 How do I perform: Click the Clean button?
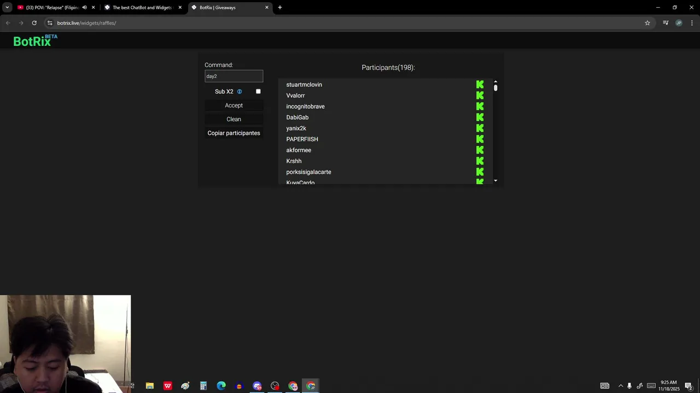tap(234, 119)
